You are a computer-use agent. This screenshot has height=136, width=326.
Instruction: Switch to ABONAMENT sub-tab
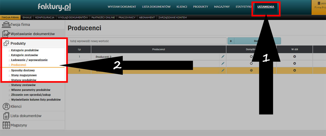[x=147, y=18]
